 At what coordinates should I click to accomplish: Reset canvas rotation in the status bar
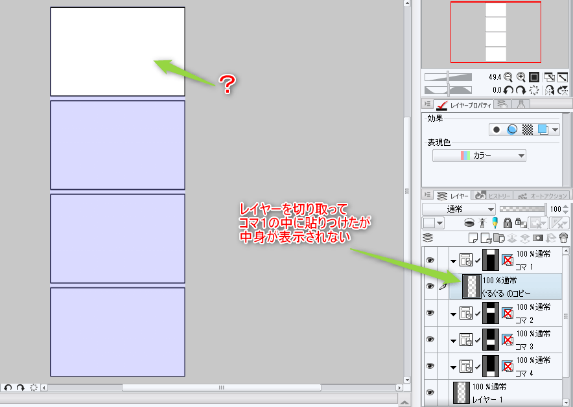pyautogui.click(x=34, y=388)
